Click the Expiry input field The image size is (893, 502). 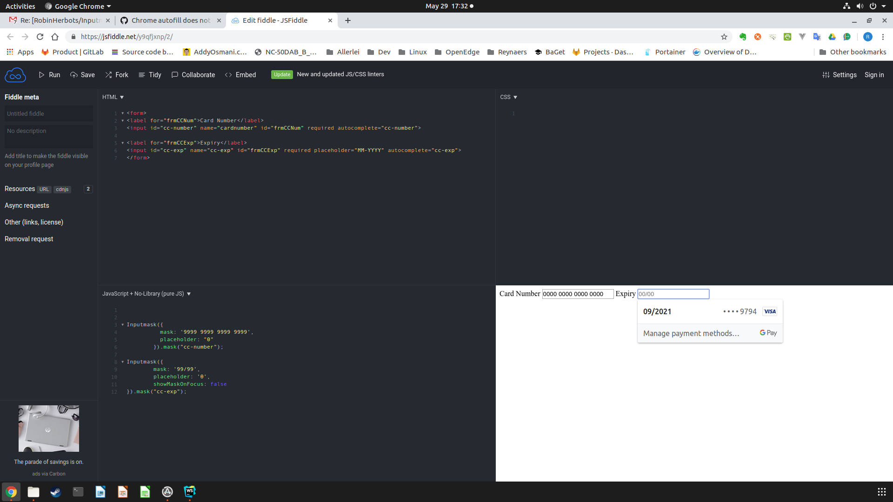tap(673, 294)
